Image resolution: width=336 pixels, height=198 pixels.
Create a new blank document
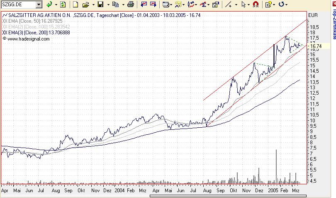[x=75, y=4]
